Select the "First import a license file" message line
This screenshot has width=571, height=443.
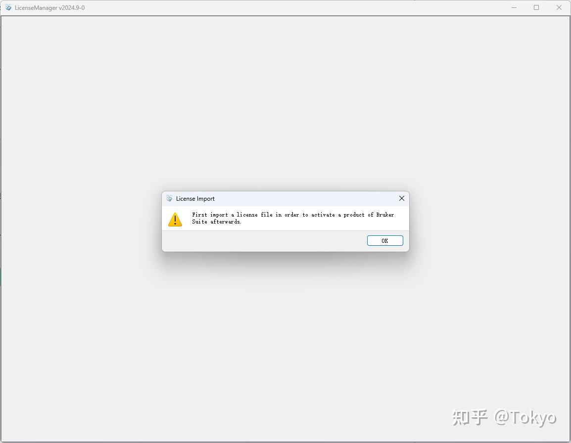coord(293,215)
